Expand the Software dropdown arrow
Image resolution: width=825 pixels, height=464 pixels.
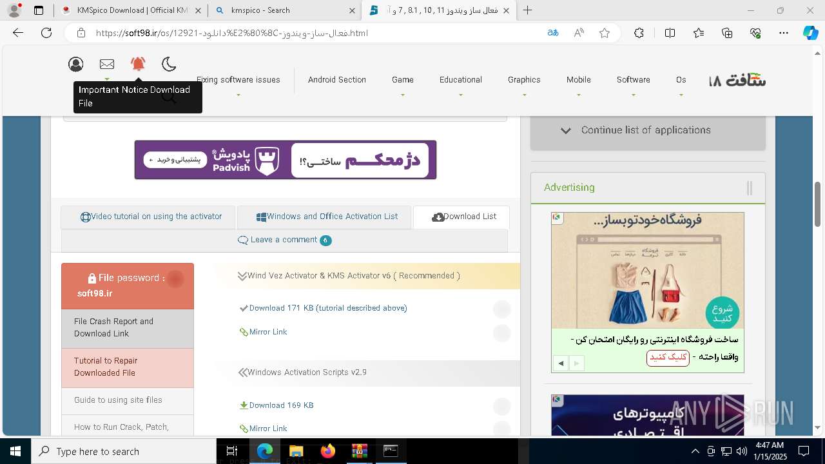pos(633,95)
